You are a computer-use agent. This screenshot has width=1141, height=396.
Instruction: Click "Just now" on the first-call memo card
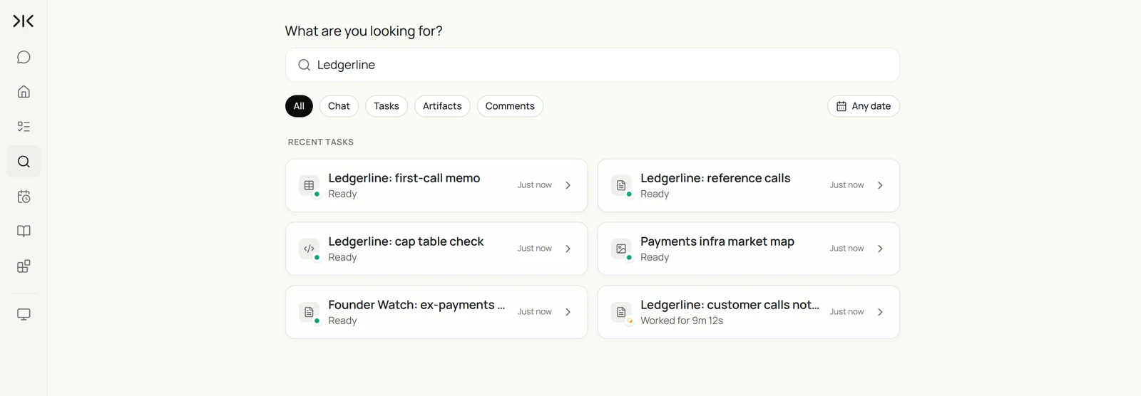pyautogui.click(x=535, y=185)
